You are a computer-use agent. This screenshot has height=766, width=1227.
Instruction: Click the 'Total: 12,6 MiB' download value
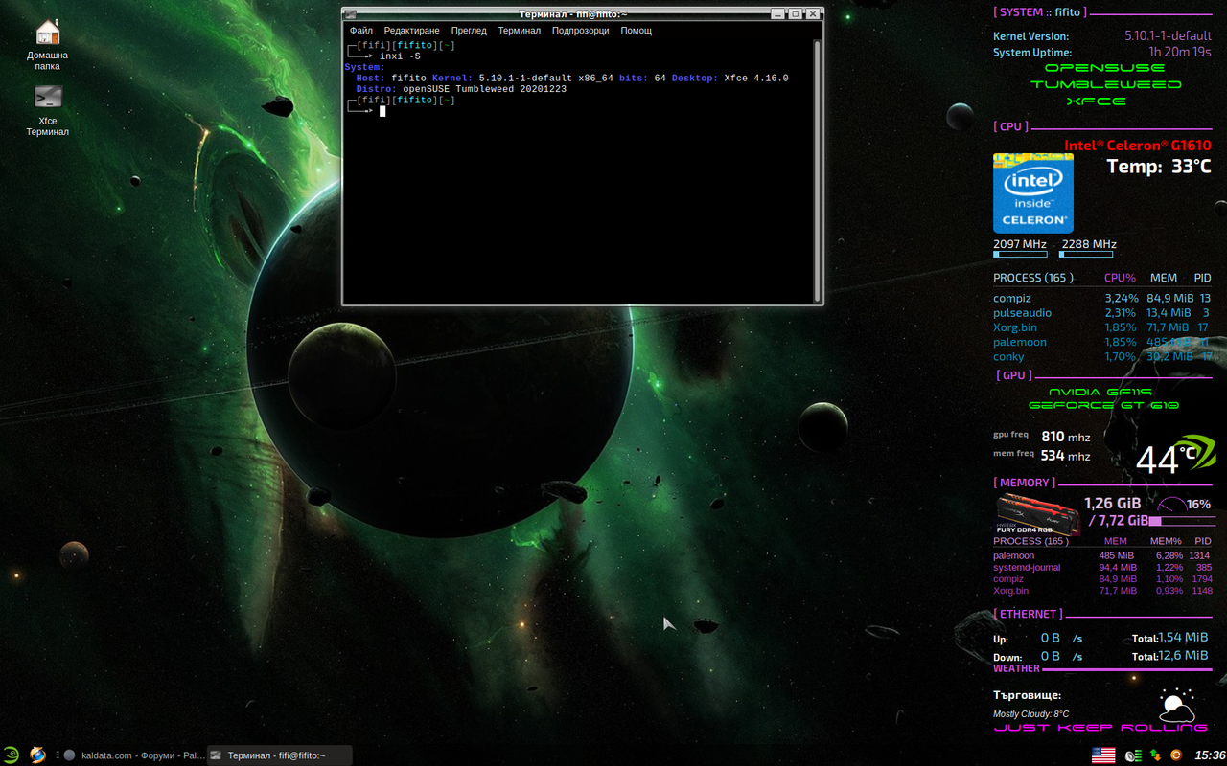coord(1169,656)
